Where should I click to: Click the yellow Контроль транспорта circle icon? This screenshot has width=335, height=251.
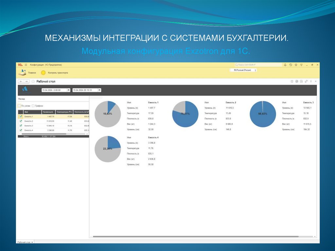click(x=43, y=73)
